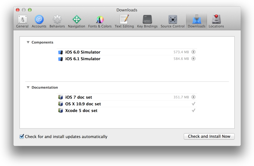This screenshot has height=166, width=254.
Task: Open the Behaviors gear icon
Action: point(57,20)
